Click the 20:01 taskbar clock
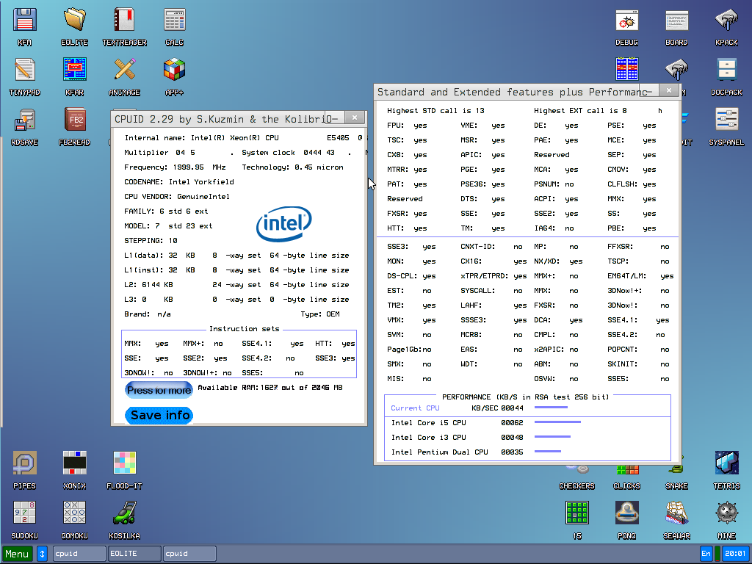The height and width of the screenshot is (564, 752). tap(734, 554)
